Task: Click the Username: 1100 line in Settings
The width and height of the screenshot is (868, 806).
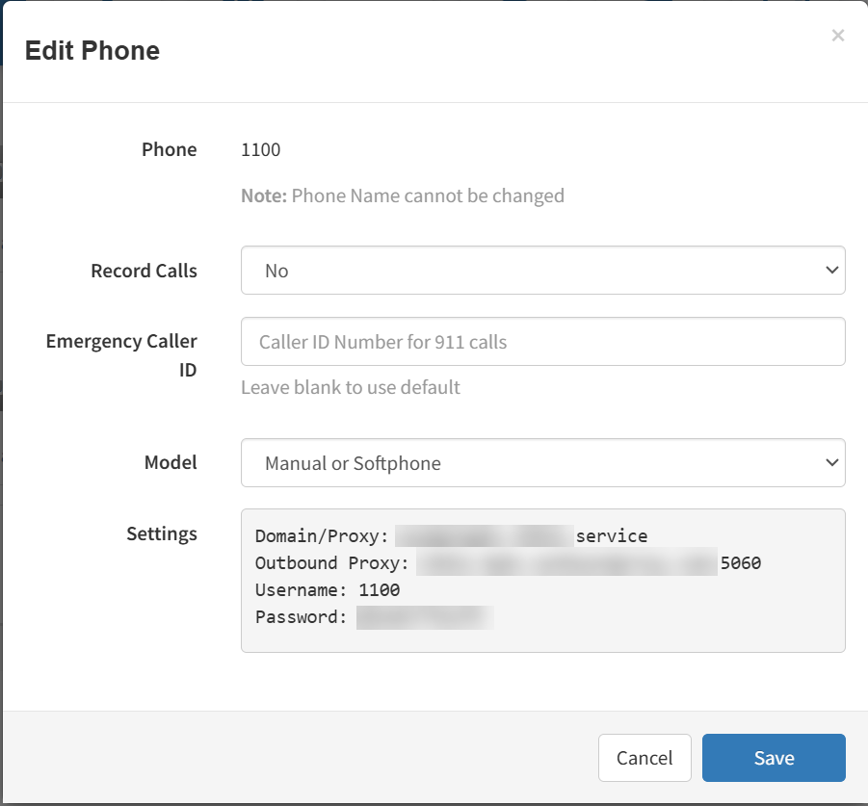Action: pos(328,589)
